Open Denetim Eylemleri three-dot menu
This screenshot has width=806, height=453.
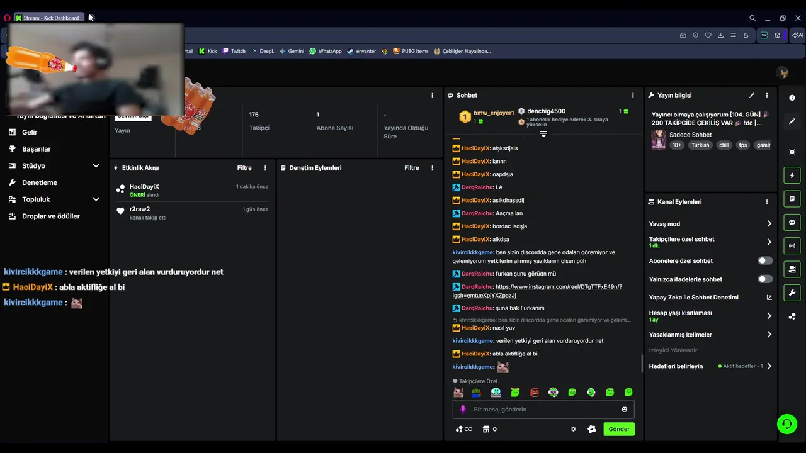(432, 168)
